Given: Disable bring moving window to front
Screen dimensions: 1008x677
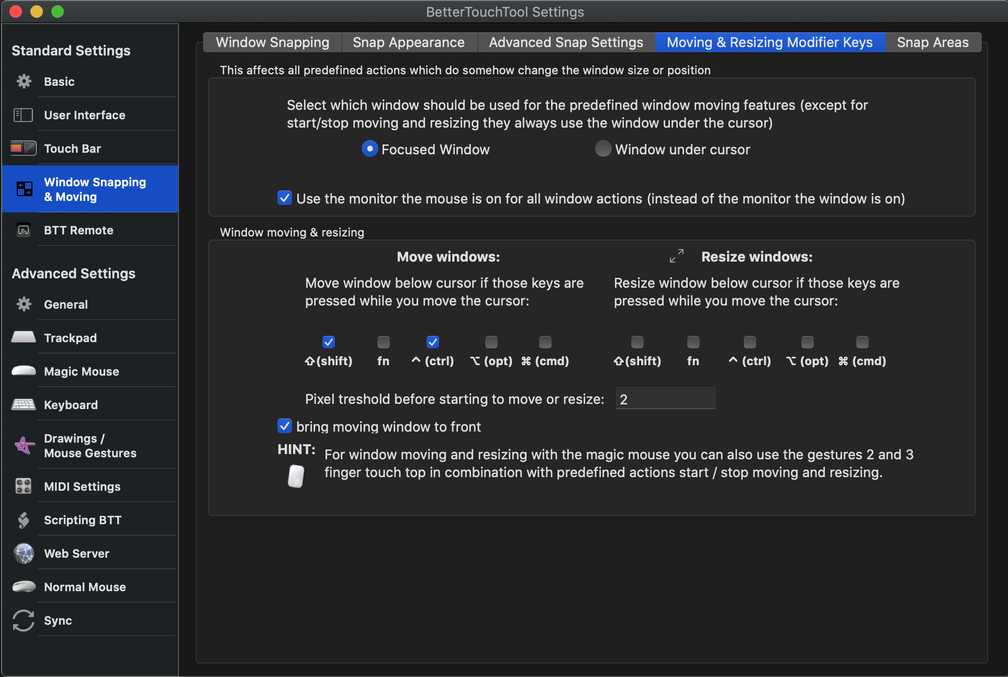Looking at the screenshot, I should coord(284,426).
